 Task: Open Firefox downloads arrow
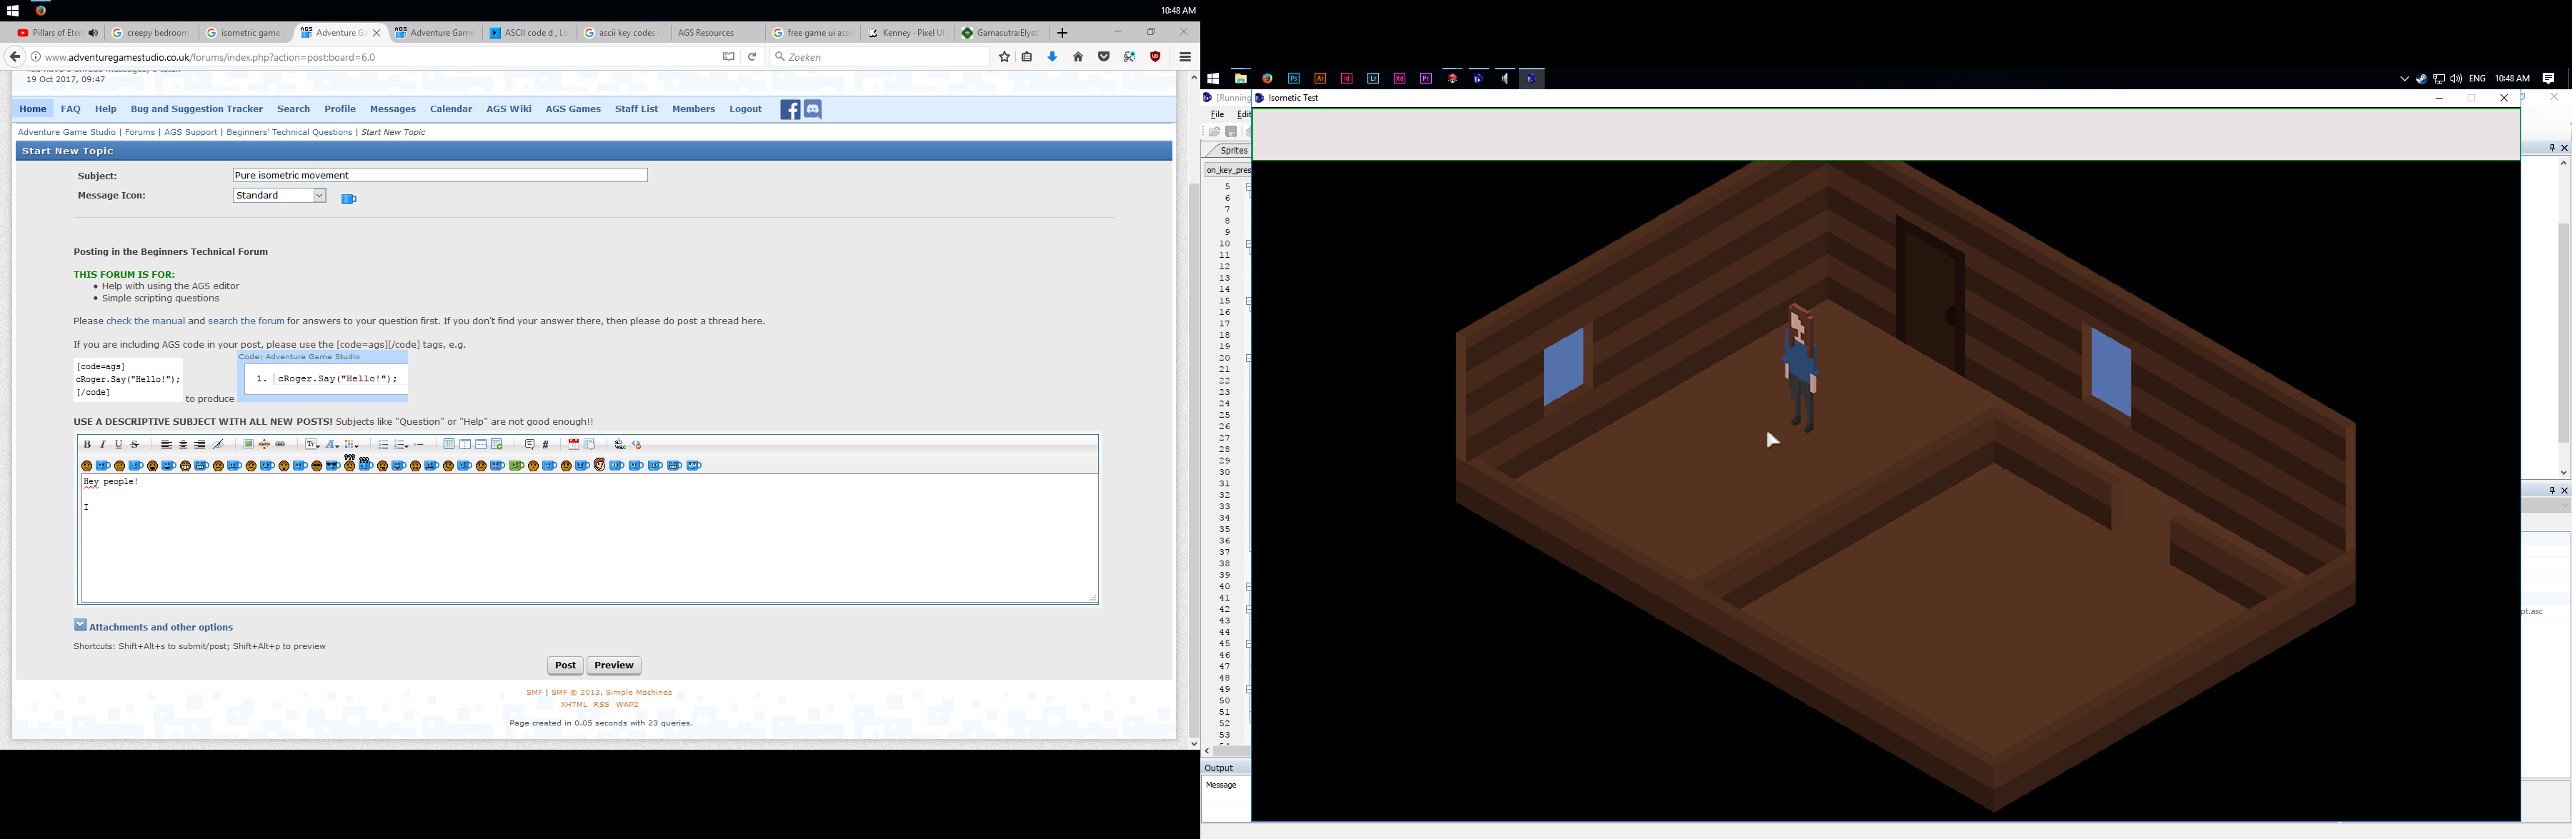click(x=1052, y=57)
